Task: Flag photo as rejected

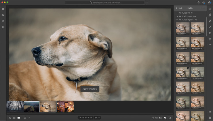Action: [99, 118]
